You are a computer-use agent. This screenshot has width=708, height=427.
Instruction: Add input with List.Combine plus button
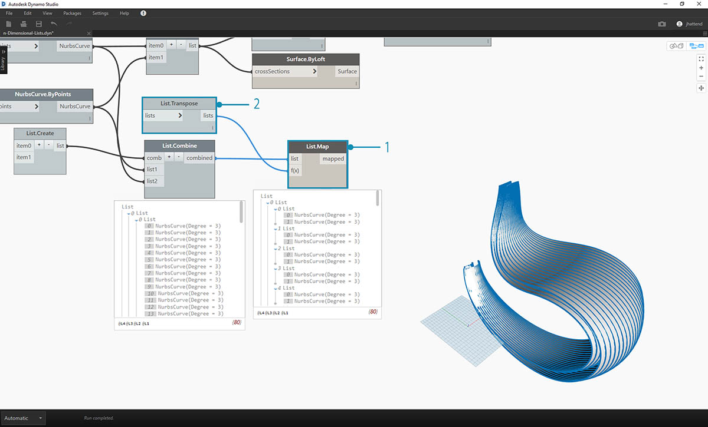tap(169, 158)
